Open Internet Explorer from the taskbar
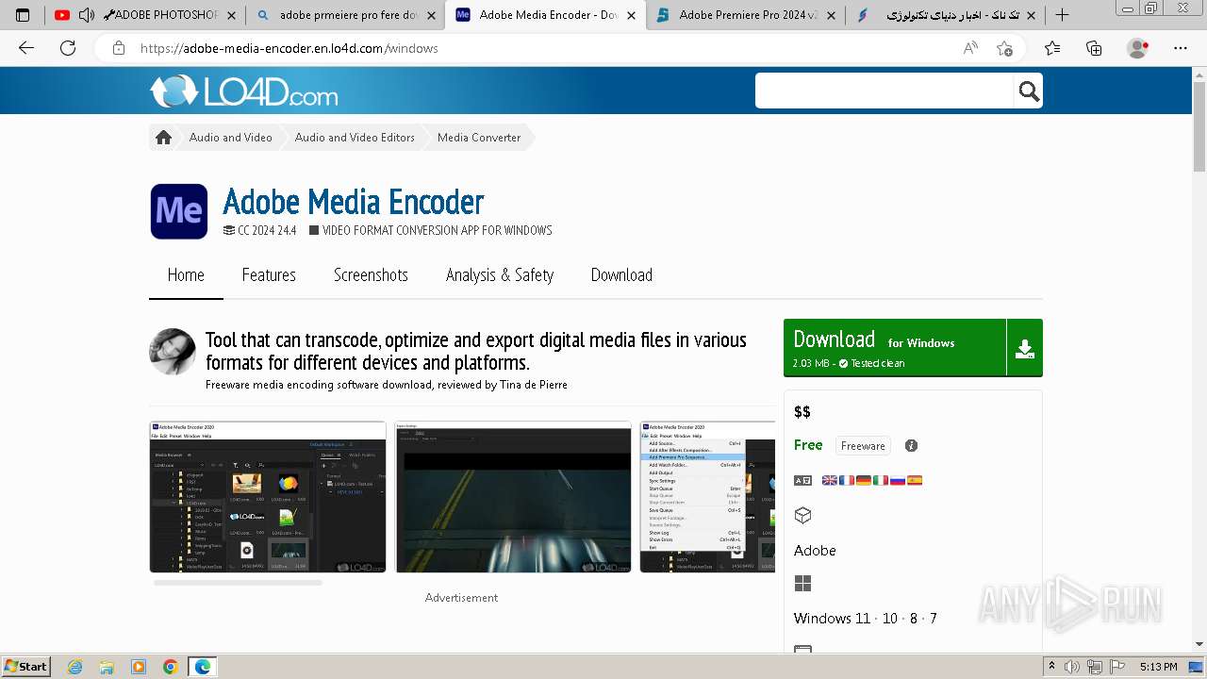The image size is (1207, 679). [74, 667]
